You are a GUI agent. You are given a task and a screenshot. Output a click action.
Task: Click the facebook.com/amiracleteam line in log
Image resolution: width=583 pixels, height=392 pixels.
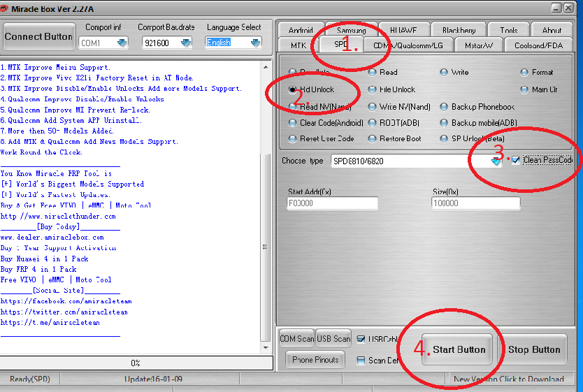[x=66, y=301]
